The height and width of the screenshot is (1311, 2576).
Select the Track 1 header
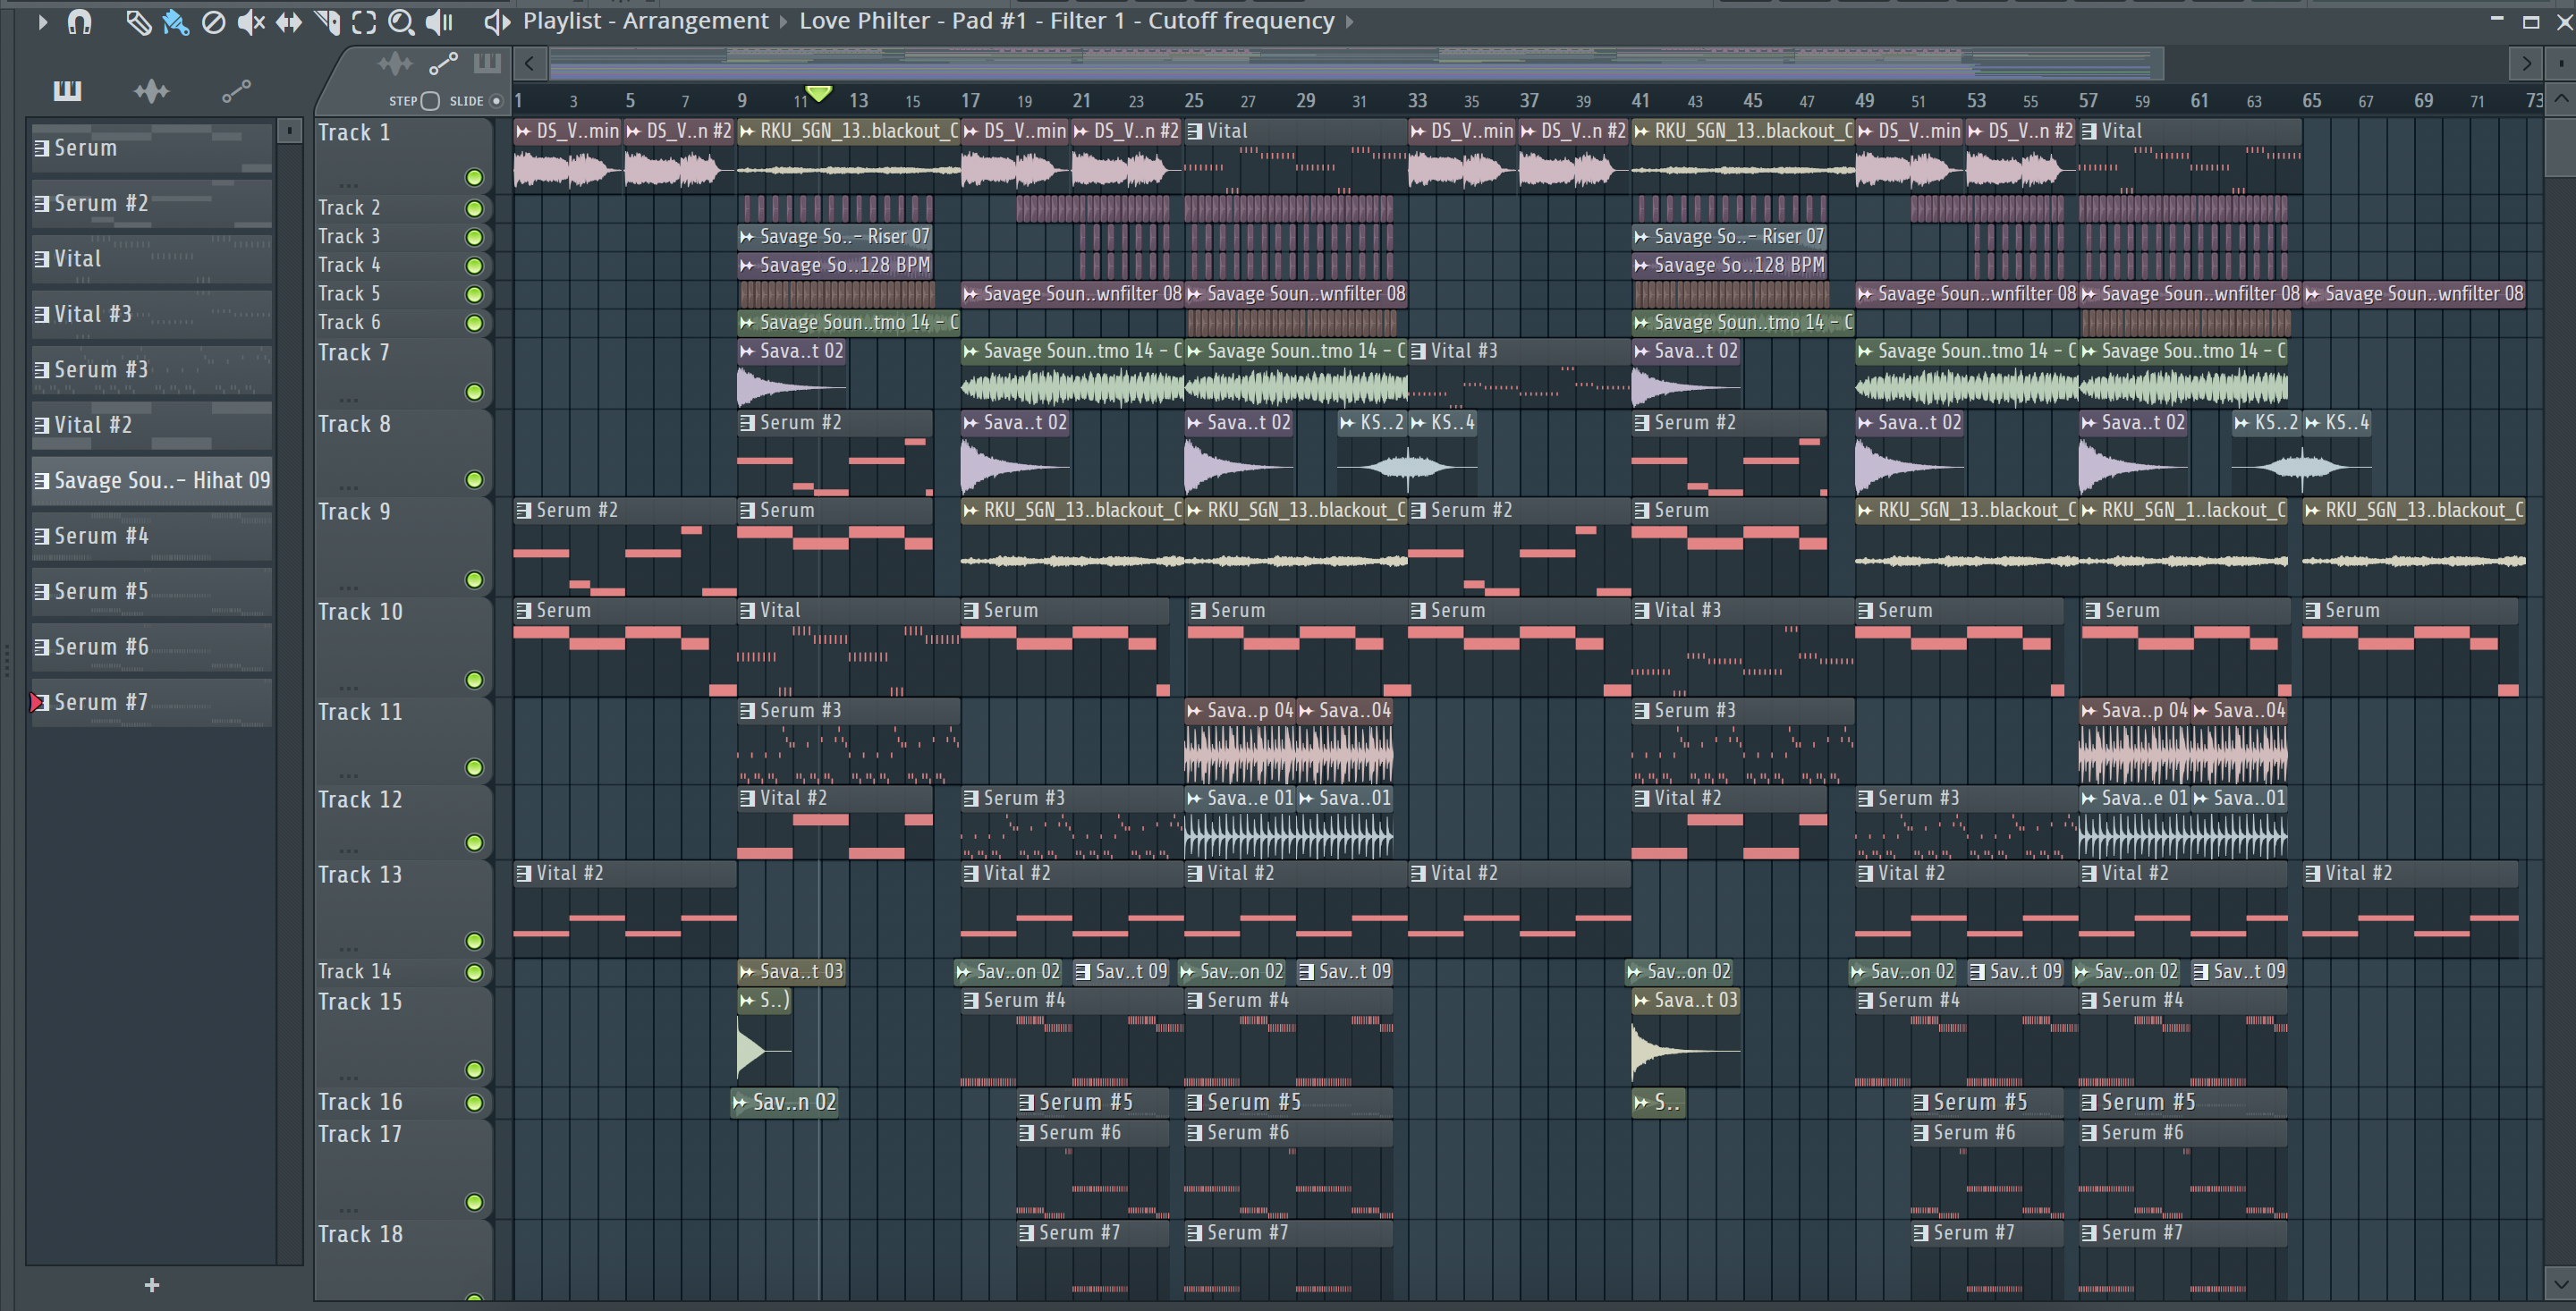click(x=404, y=155)
